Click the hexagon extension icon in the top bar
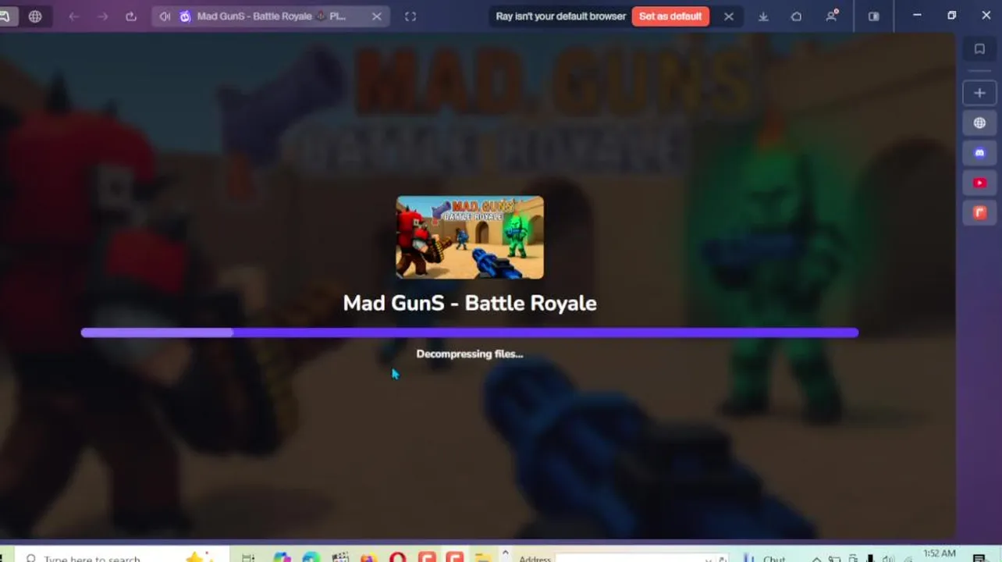The width and height of the screenshot is (1002, 562). (796, 16)
